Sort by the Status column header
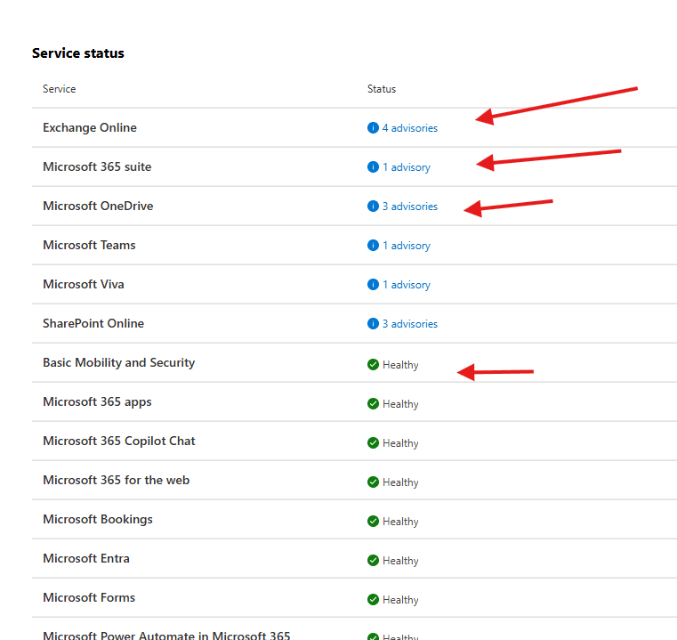 click(x=382, y=89)
